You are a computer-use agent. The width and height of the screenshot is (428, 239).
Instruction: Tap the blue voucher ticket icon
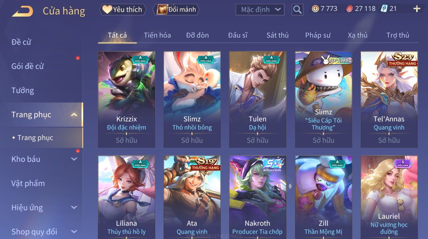click(x=384, y=9)
